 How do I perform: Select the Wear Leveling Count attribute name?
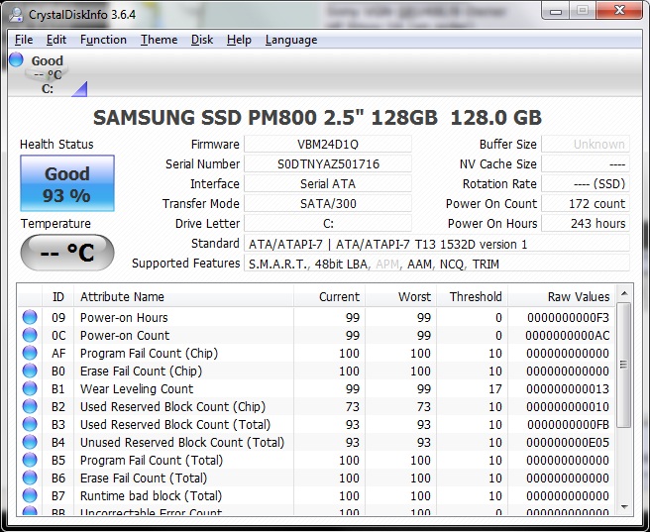(x=137, y=389)
